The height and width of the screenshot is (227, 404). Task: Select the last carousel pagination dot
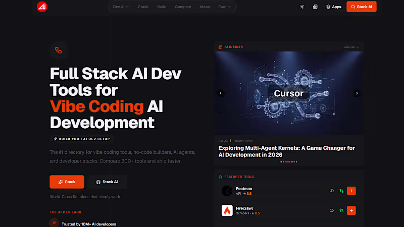296,162
